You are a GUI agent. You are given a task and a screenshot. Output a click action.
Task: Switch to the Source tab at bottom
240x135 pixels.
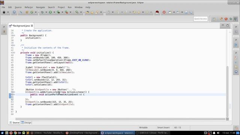click(15, 123)
